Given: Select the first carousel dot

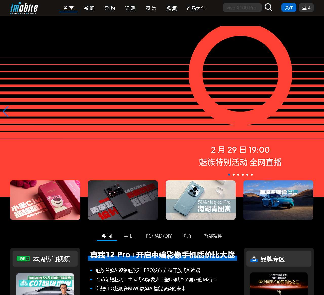Looking at the screenshot, I should click(x=229, y=175).
